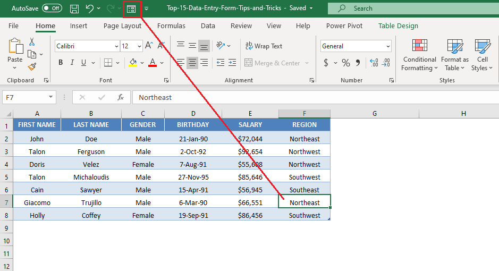
Task: Click the Undo arrow icon
Action: (89, 9)
